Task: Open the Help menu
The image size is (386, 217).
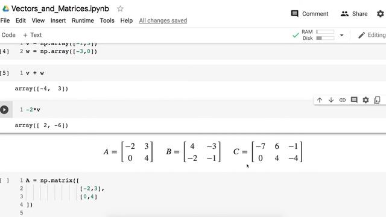Action: (x=127, y=20)
